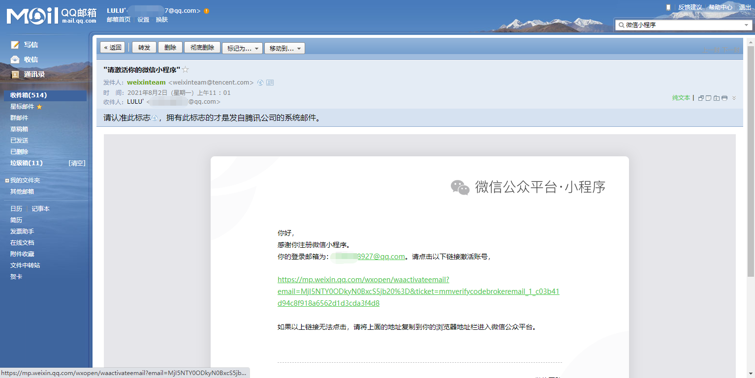Click the 收信 envelope icon
This screenshot has width=755, height=378.
coord(15,59)
